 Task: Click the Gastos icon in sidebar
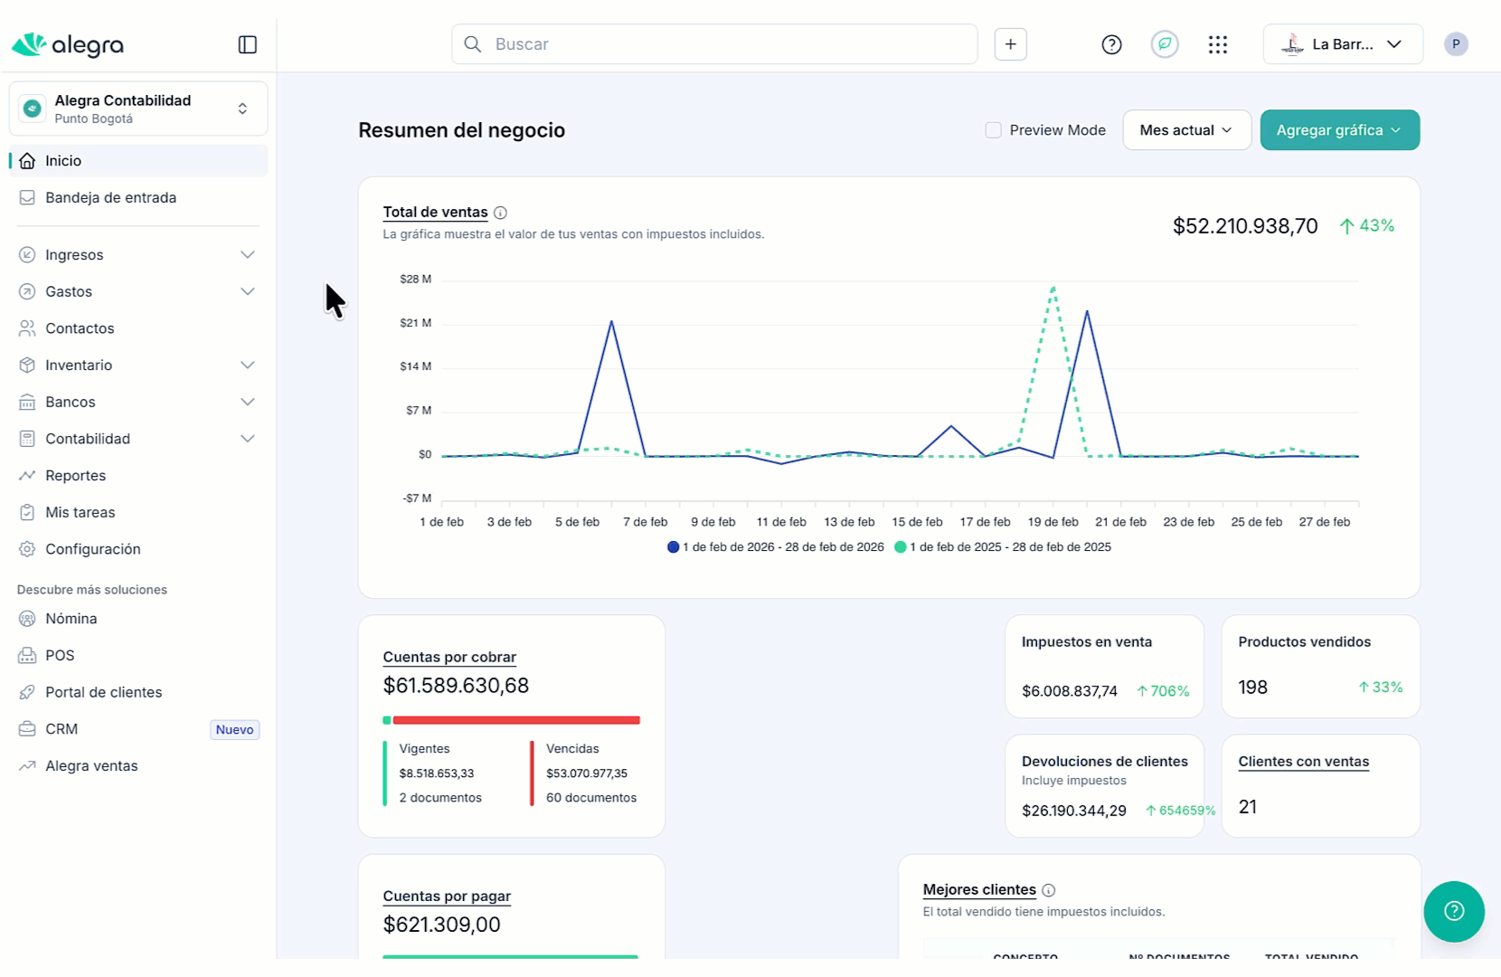(x=27, y=292)
